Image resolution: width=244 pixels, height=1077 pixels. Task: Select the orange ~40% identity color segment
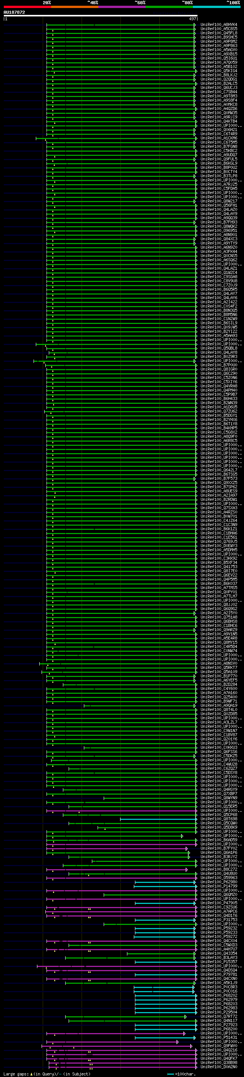point(75,7)
